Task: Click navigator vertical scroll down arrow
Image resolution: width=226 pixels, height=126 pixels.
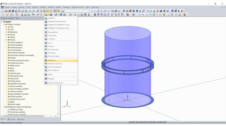Action: pyautogui.click(x=58, y=114)
